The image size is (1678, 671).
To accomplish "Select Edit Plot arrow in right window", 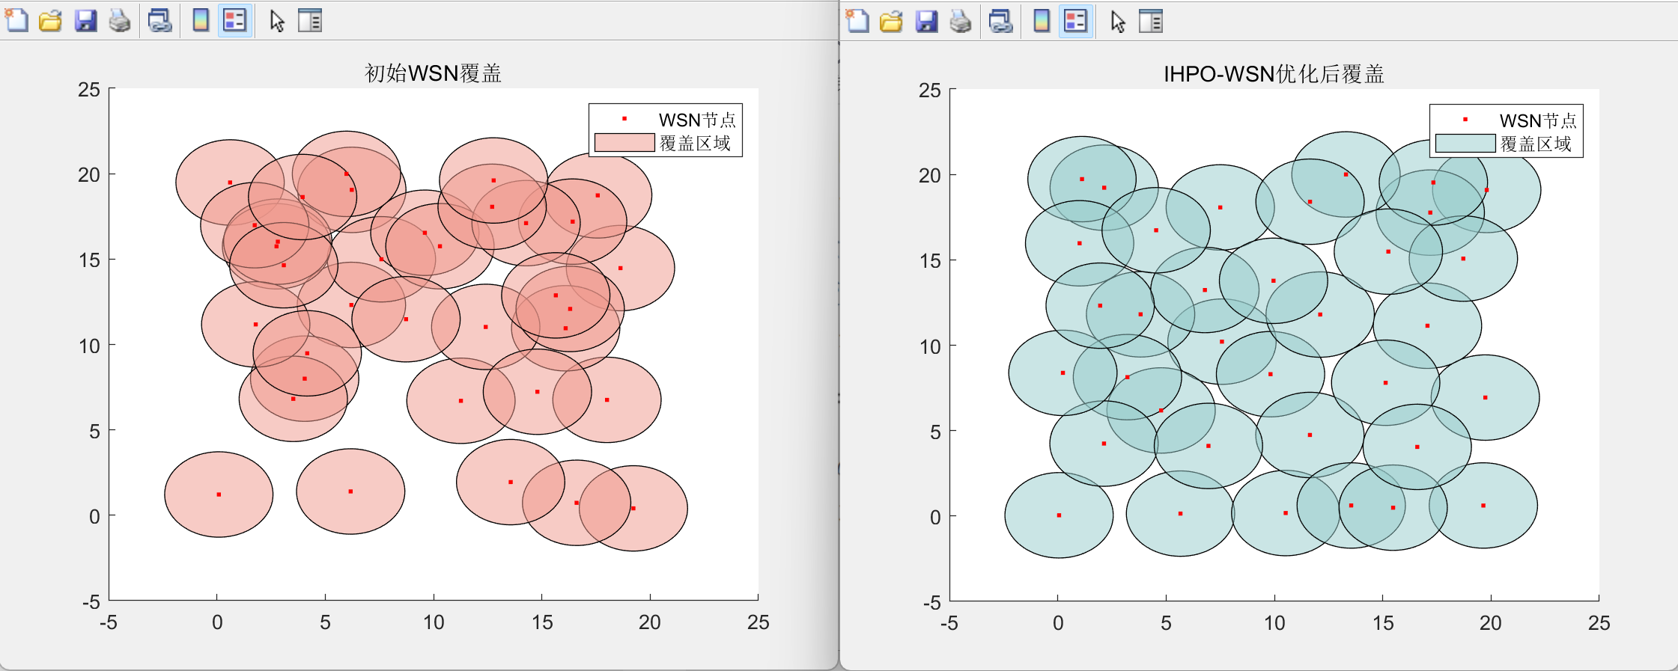I will [1118, 21].
